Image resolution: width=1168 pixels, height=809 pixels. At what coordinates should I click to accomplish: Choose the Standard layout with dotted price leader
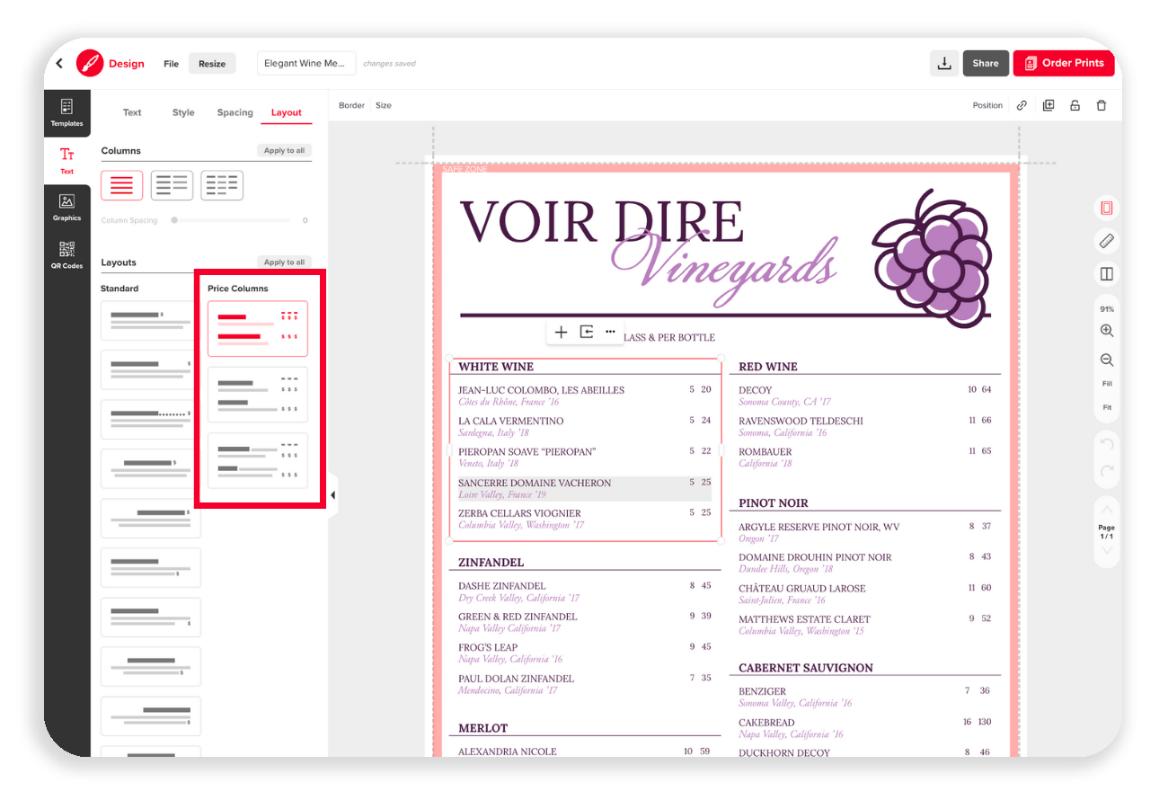[x=151, y=419]
